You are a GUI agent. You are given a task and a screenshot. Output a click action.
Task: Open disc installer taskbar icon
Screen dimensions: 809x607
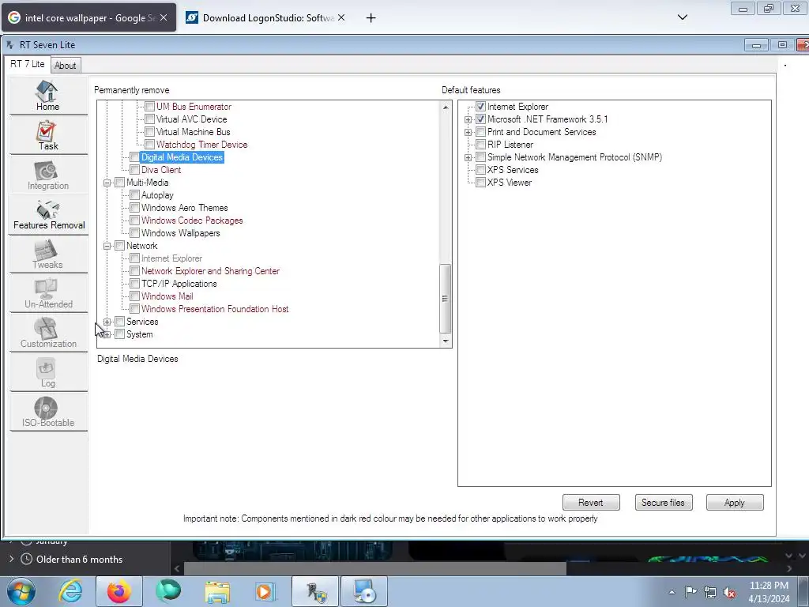pyautogui.click(x=364, y=591)
